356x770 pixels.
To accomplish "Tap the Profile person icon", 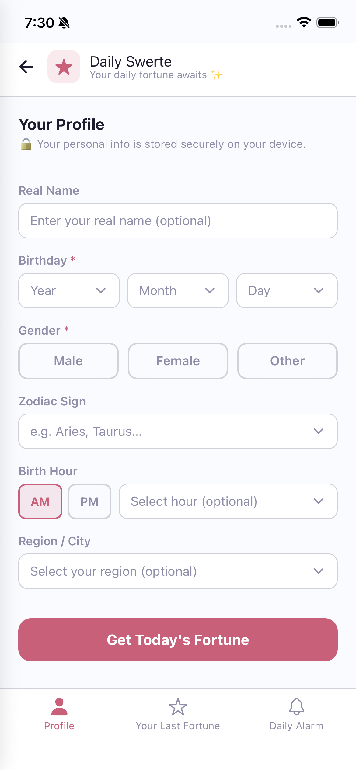I will coord(59,706).
